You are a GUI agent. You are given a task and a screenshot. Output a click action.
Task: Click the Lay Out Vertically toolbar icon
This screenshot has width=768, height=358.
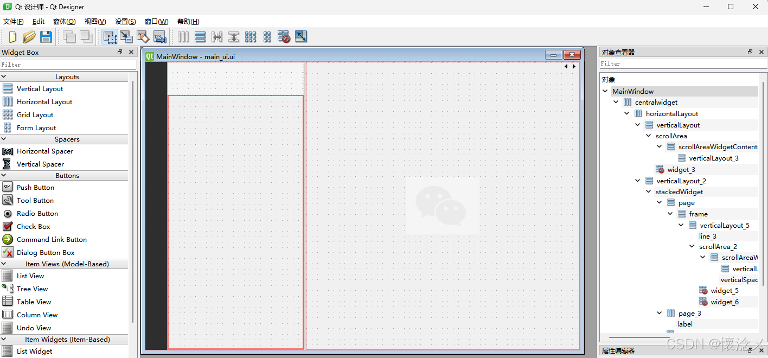click(200, 37)
